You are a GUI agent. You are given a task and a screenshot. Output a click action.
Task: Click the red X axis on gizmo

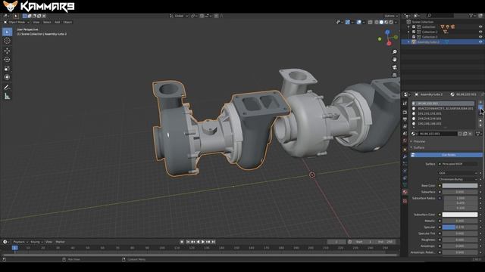389,44
